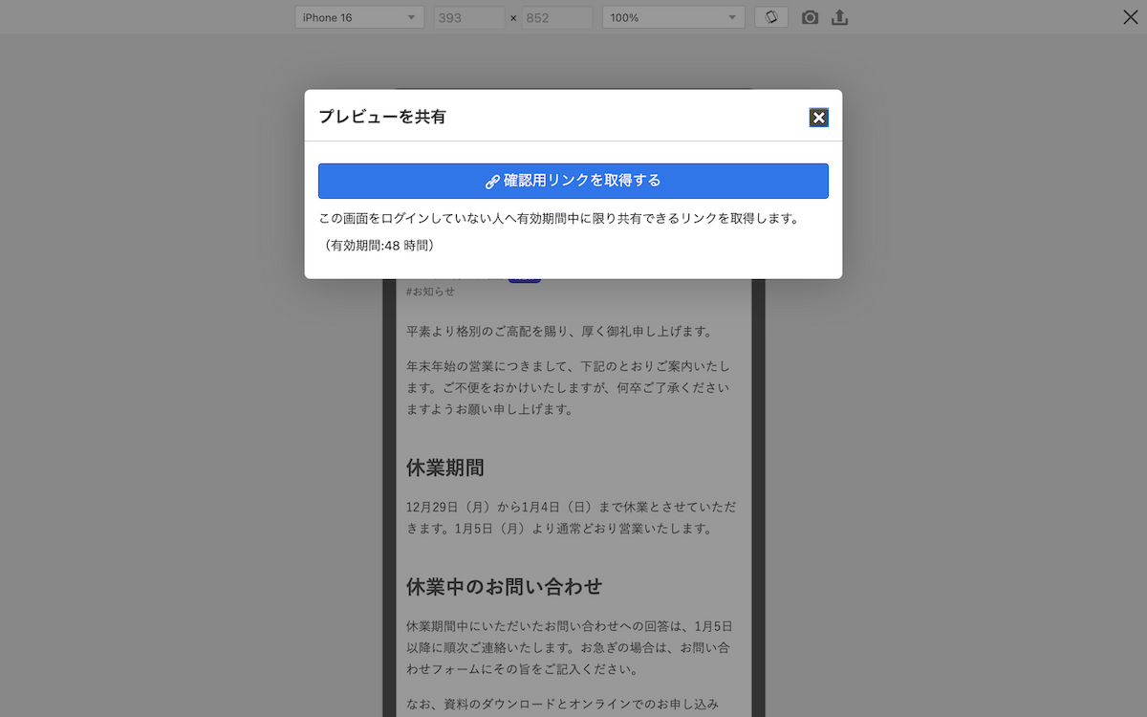This screenshot has height=717, width=1147.
Task: Take a screenshot with the camera icon
Action: [x=810, y=17]
